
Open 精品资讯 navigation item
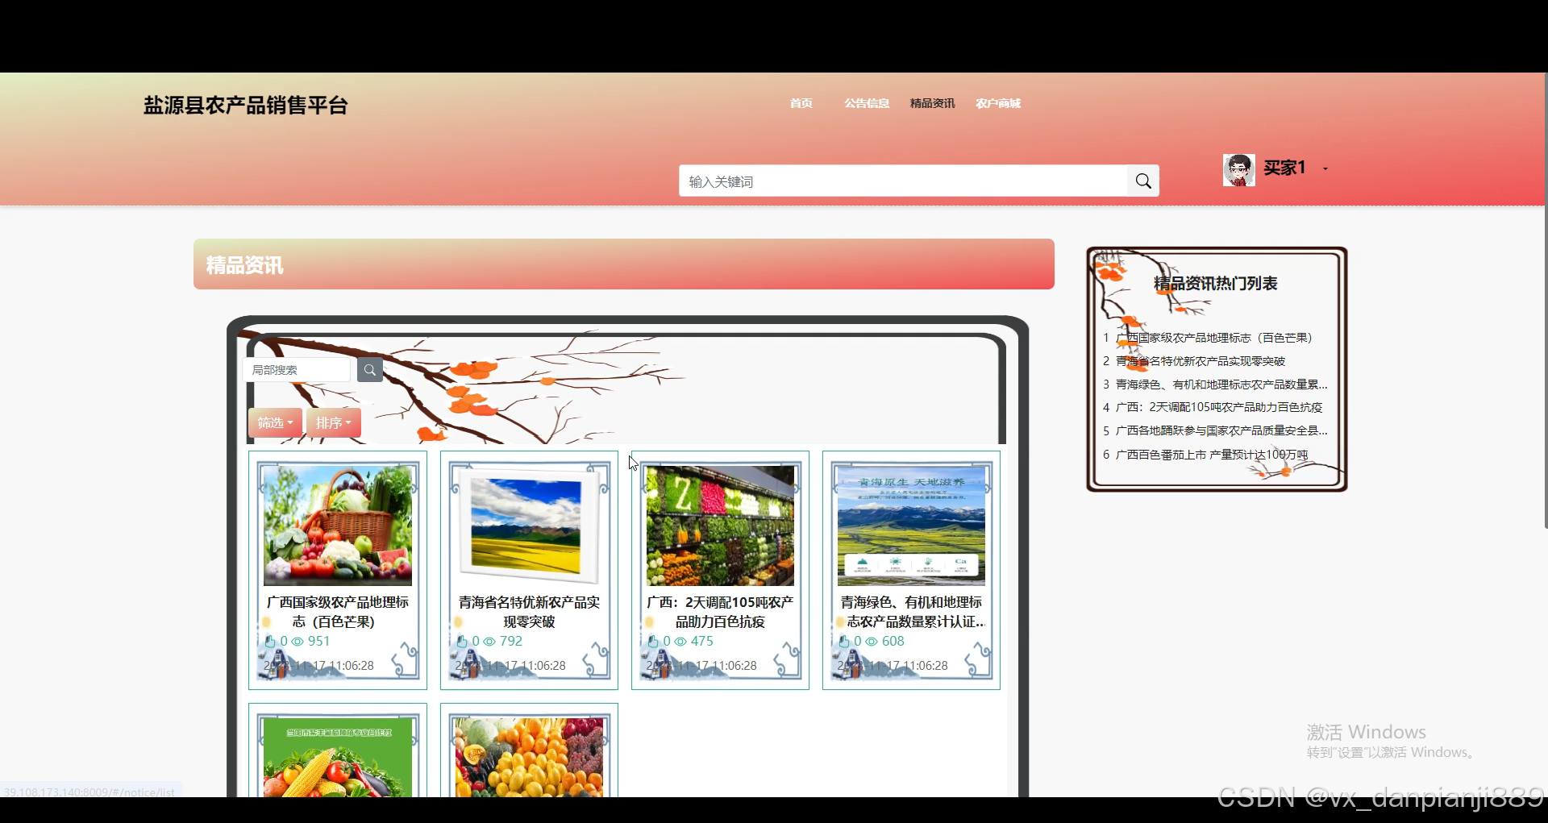point(932,103)
